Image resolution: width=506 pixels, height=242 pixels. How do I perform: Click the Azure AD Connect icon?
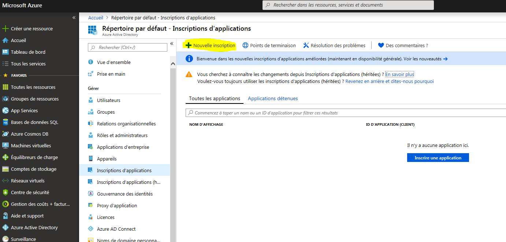click(x=90, y=229)
